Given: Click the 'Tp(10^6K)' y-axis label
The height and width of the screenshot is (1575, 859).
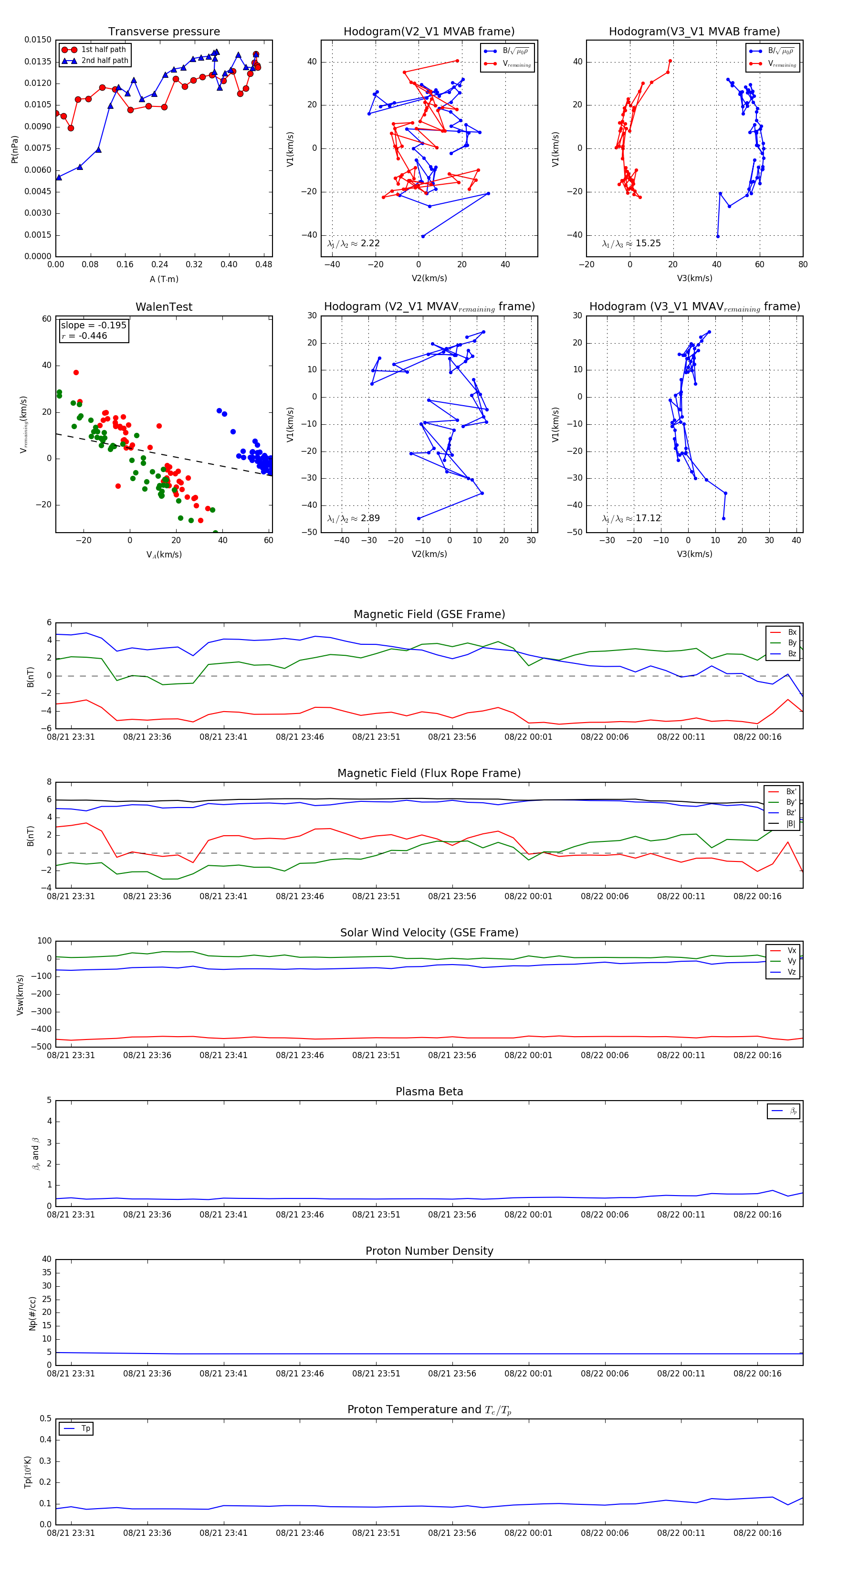Looking at the screenshot, I should click(x=28, y=1472).
